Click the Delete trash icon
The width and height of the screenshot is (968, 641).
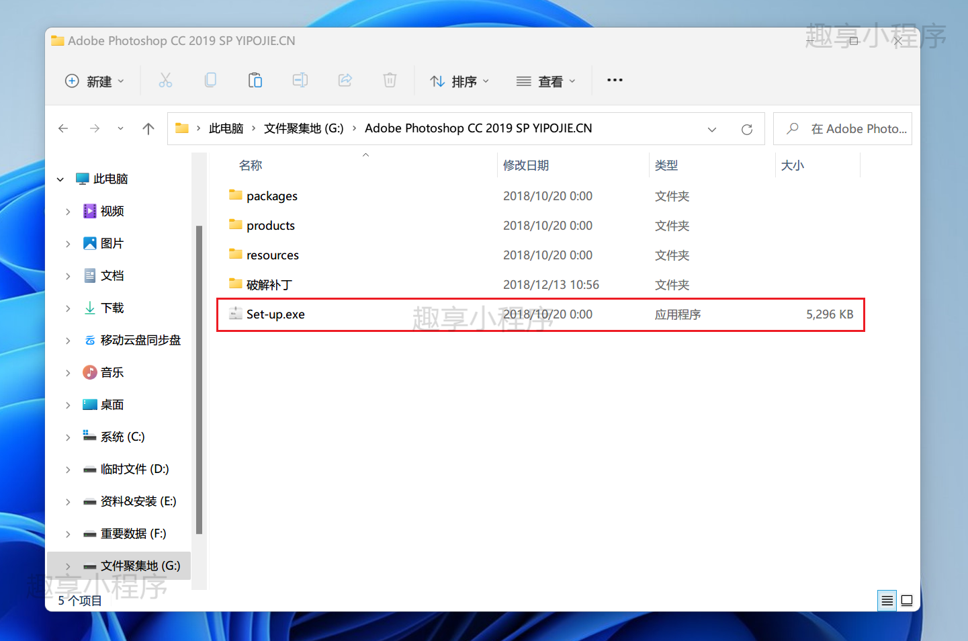tap(390, 81)
